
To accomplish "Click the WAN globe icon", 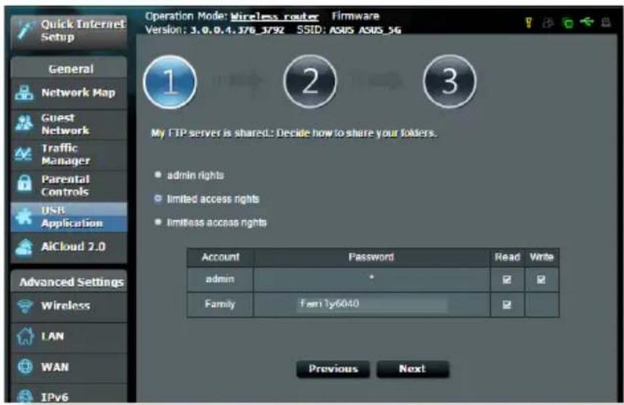I will click(x=25, y=366).
